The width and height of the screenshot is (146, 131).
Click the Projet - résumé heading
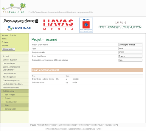(44, 40)
